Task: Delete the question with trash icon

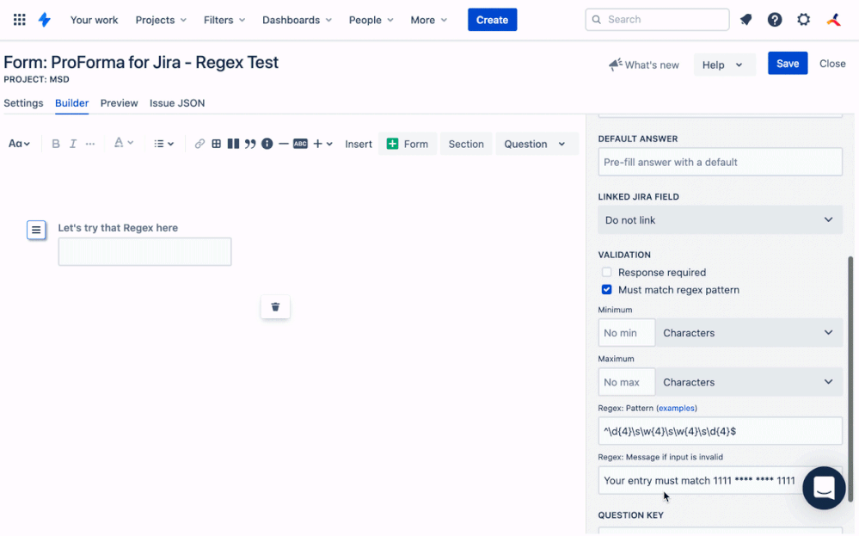Action: (275, 307)
